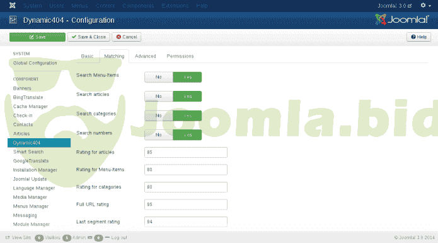Open the Extensions menu
Image resolution: width=438 pixels, height=243 pixels.
(175, 6)
